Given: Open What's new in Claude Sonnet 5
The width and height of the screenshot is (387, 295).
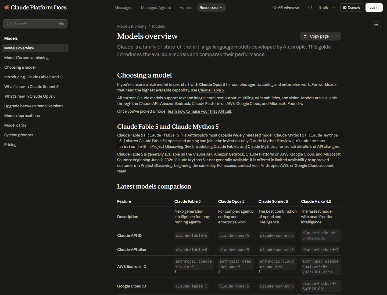Looking at the screenshot, I should tap(35, 87).
